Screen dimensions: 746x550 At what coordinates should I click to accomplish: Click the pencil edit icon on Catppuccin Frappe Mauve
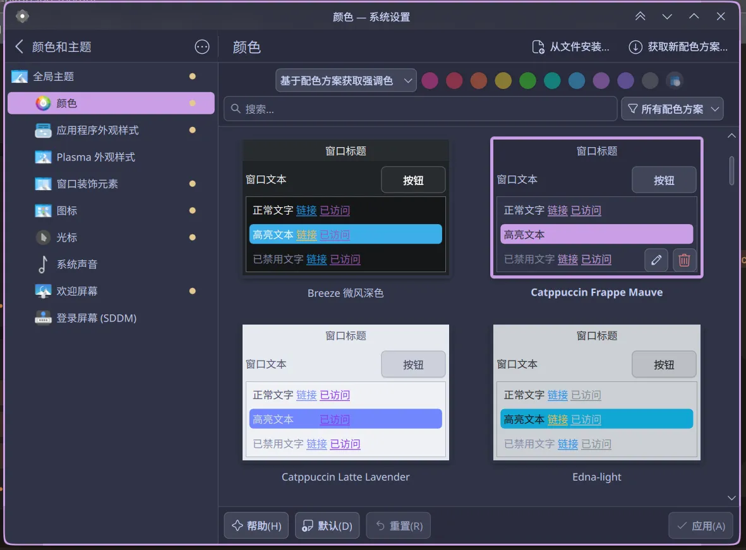coord(656,260)
